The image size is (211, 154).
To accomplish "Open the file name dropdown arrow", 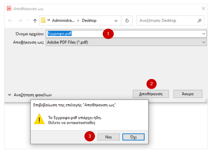I will click(204, 34).
